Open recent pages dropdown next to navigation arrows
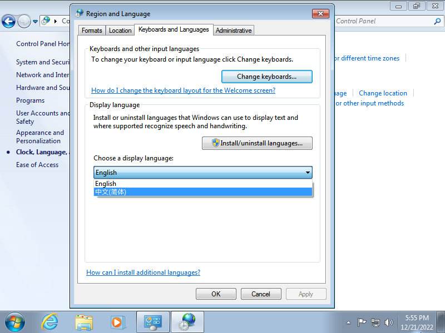The image size is (445, 333). (x=35, y=21)
